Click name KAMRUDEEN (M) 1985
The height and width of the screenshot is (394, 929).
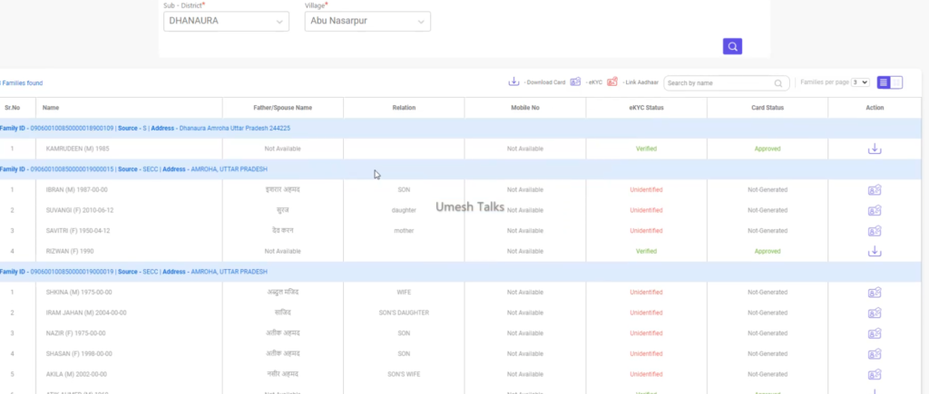(x=78, y=149)
